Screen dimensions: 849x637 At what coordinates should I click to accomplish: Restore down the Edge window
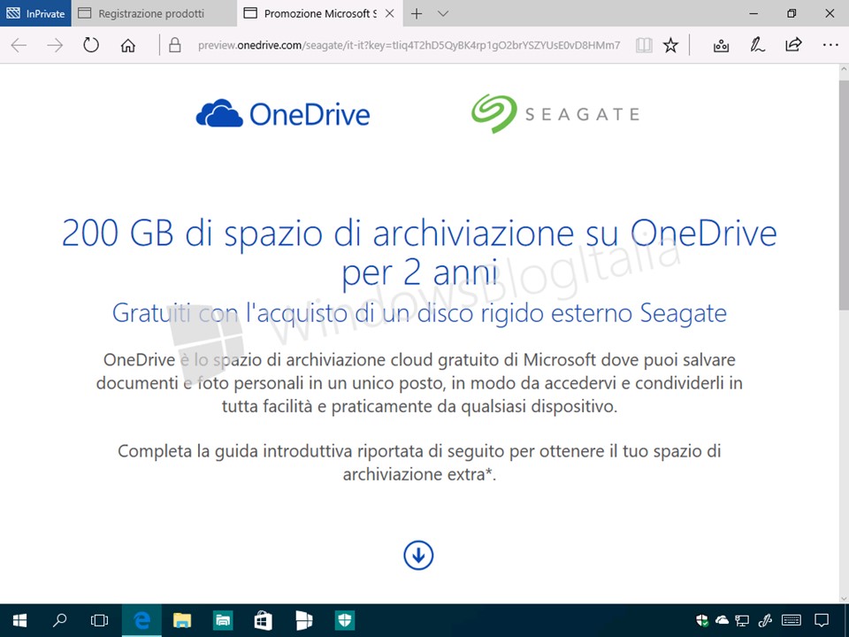tap(792, 13)
